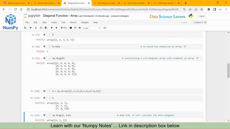Open the tab search chevron

pos(201,3)
